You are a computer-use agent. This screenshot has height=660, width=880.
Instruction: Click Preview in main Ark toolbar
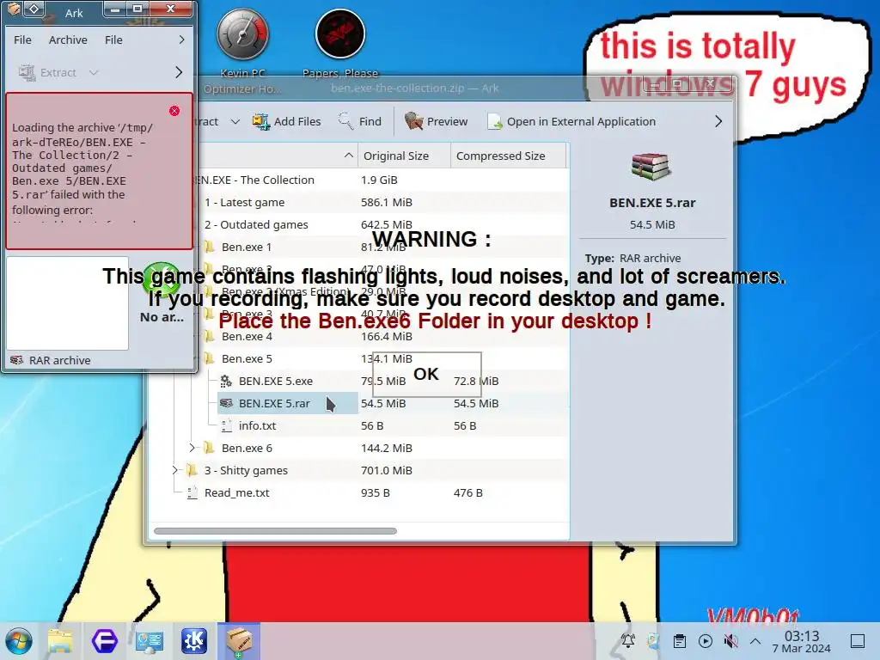point(436,121)
